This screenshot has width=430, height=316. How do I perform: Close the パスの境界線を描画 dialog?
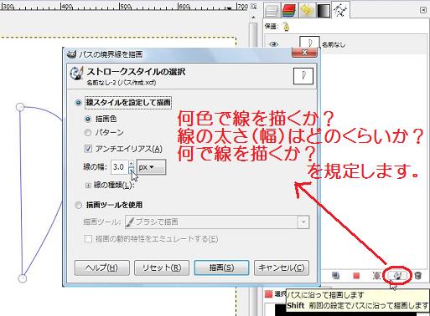[304, 53]
